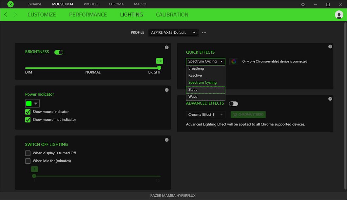Open the PROFILES top tab
This screenshot has width=347, height=200.
tap(91, 4)
